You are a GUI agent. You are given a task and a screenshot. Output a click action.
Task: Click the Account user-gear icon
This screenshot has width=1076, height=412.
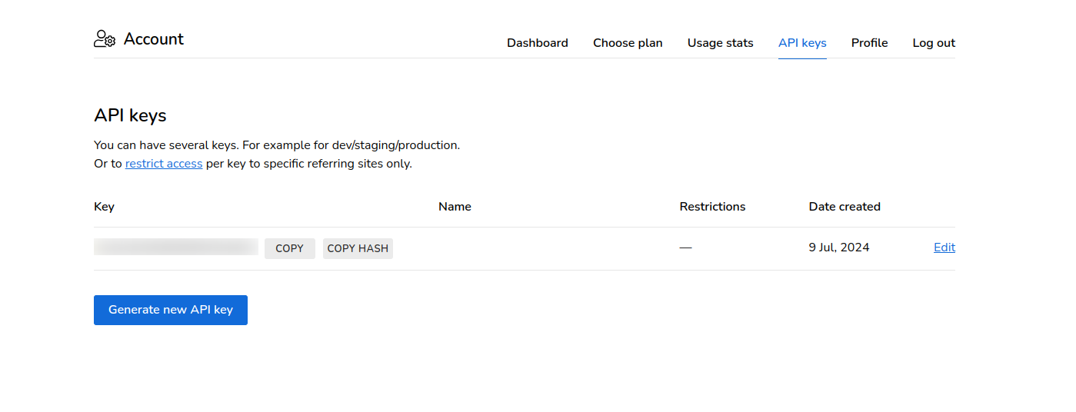click(105, 39)
